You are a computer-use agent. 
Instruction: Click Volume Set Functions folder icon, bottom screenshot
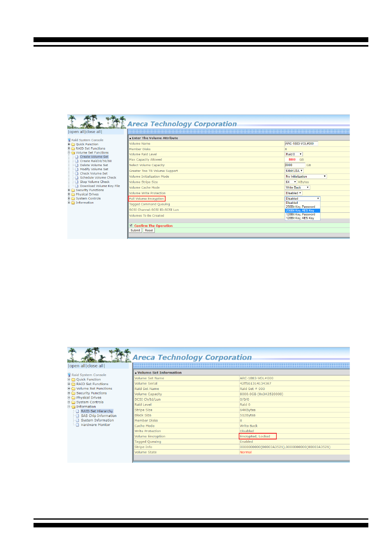click(74, 388)
